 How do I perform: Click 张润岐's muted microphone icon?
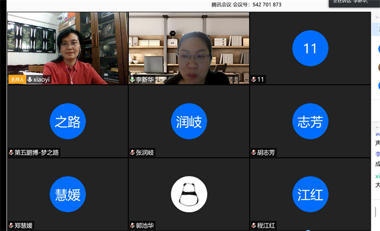(x=132, y=153)
